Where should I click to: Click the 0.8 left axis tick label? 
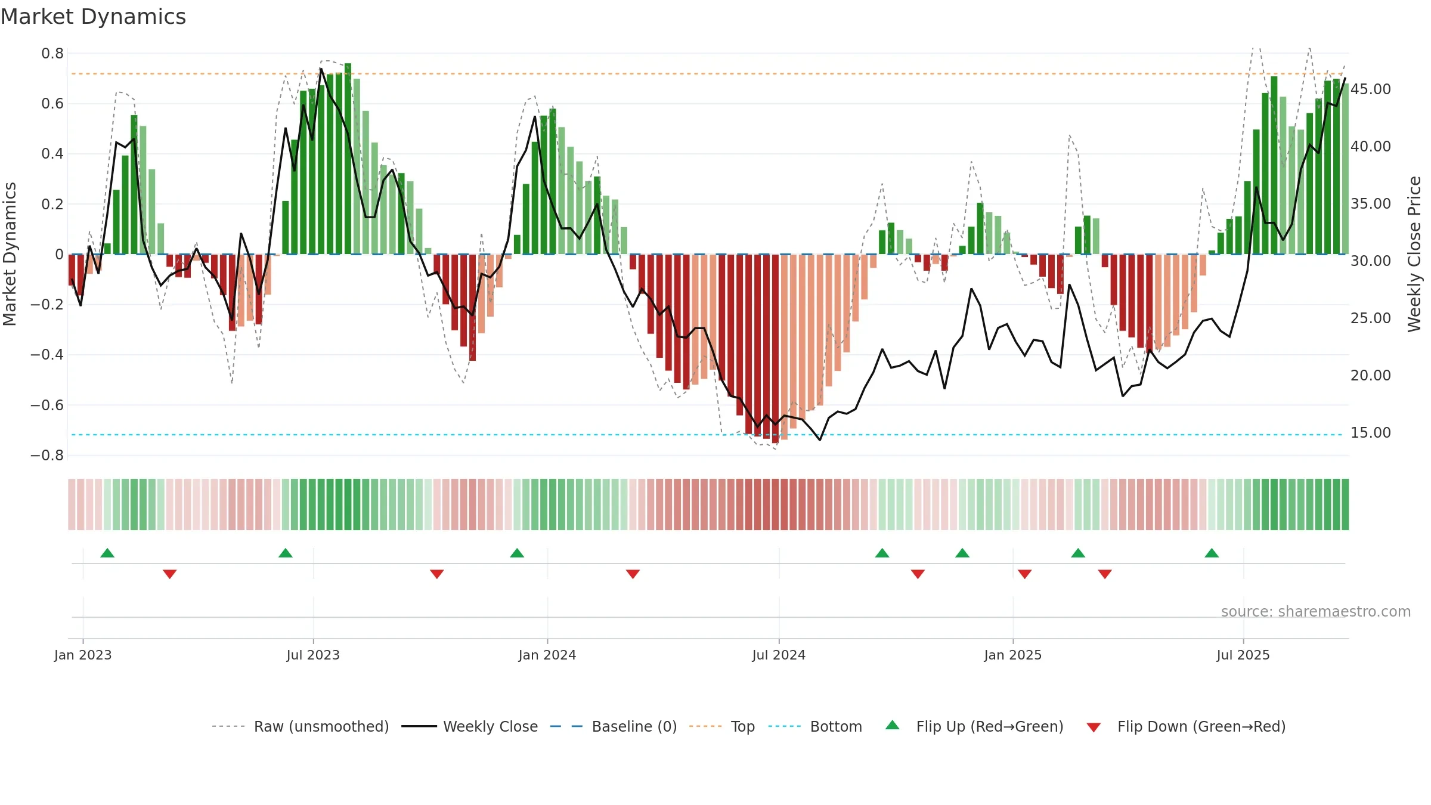pos(52,54)
